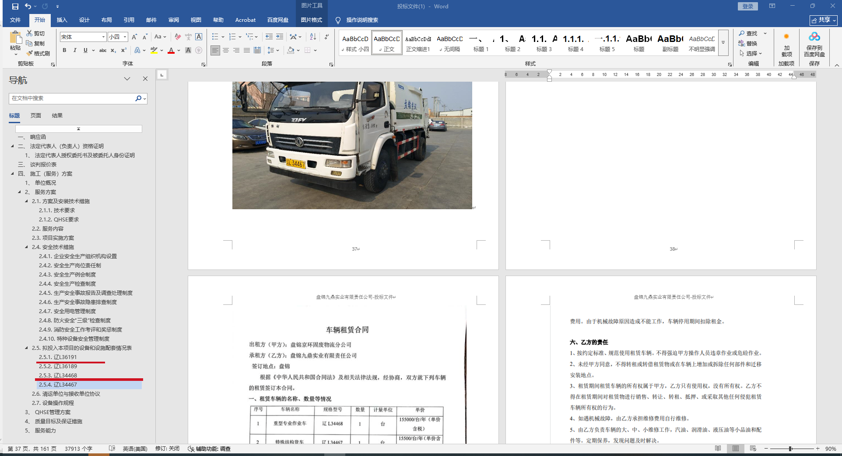Screen dimensions: 842x456
Task: Toggle bold formatting
Action: (64, 50)
